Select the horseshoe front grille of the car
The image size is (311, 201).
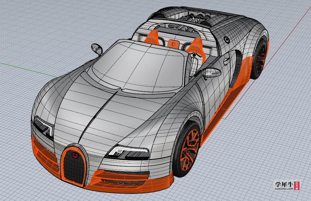(75, 165)
